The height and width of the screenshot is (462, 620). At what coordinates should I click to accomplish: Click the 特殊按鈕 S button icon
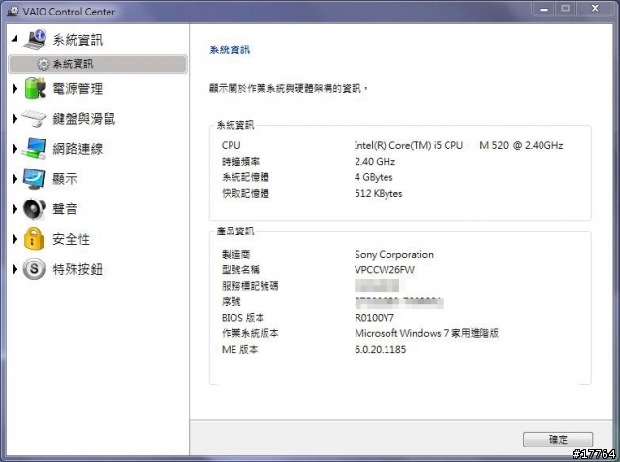pos(34,269)
